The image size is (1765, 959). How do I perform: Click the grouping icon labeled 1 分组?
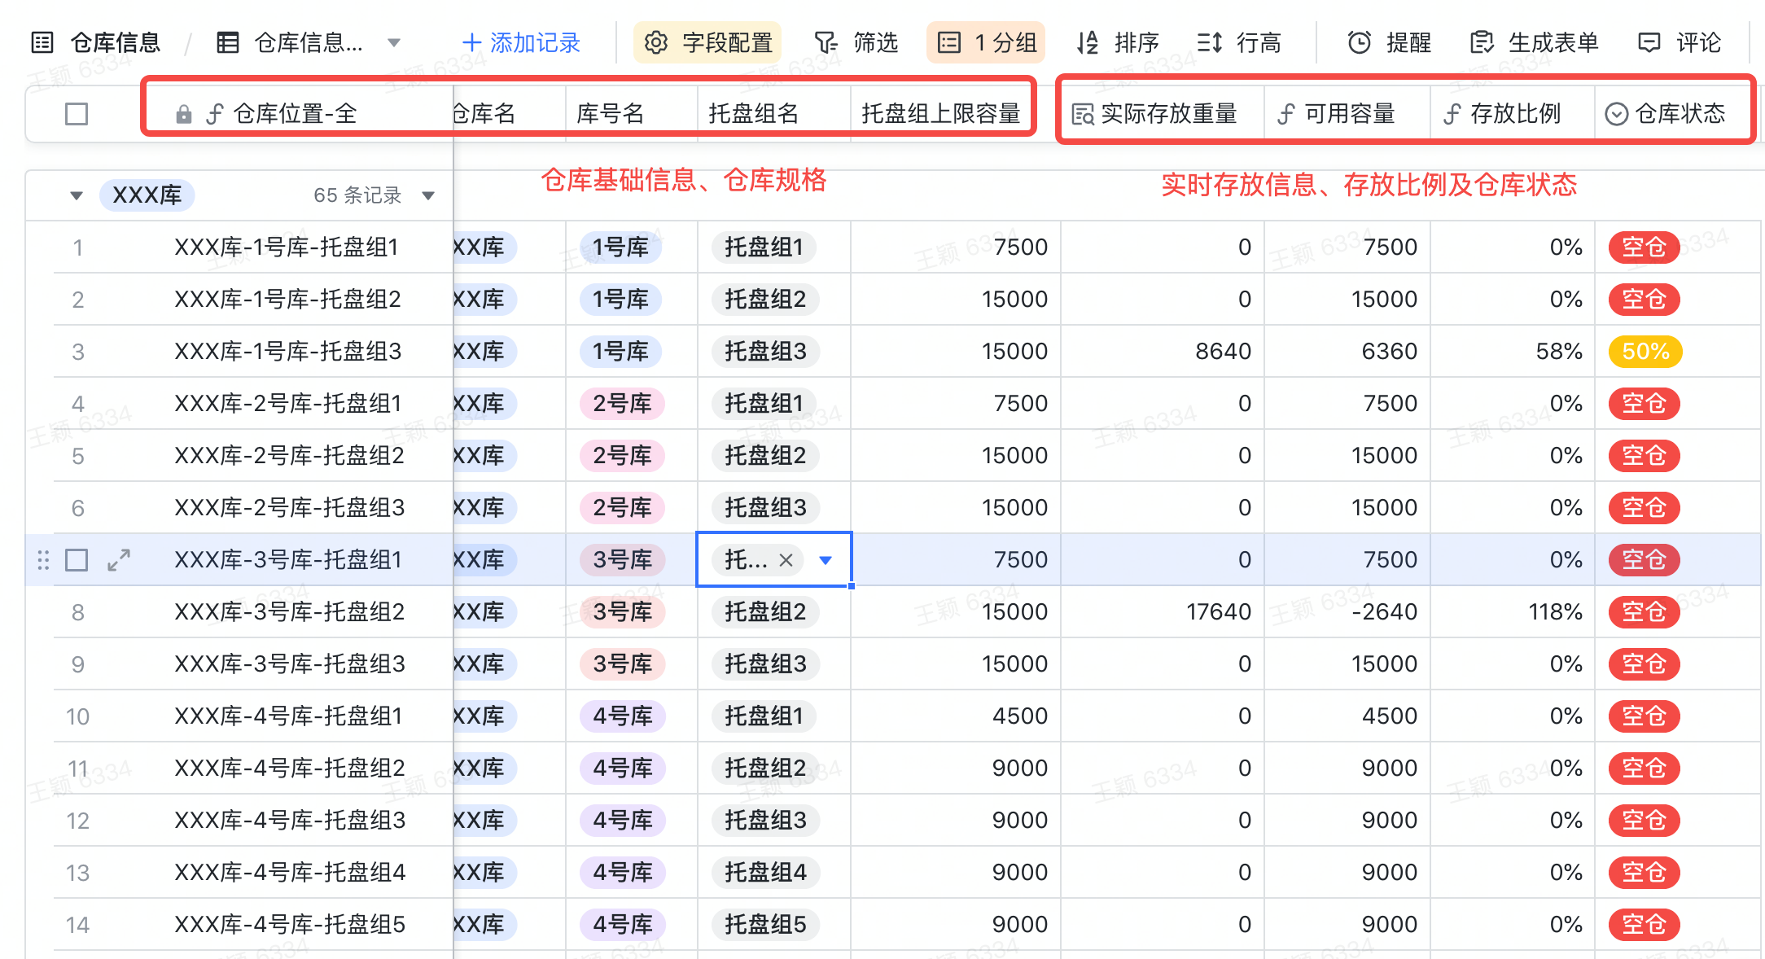pos(949,42)
